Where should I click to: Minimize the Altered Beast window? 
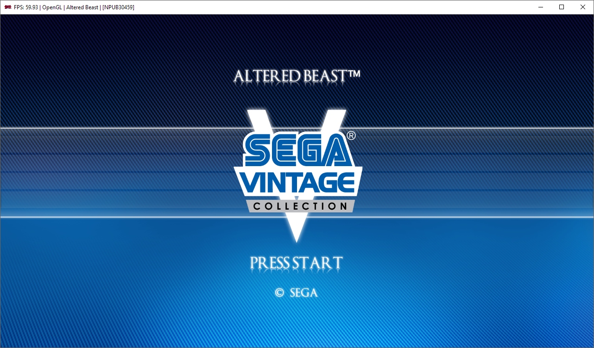click(540, 7)
